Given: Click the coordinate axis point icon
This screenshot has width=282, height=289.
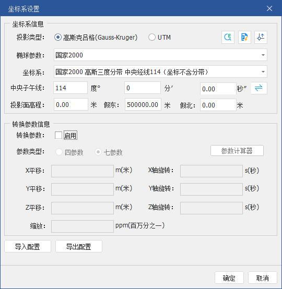Looking at the screenshot, I should 261,37.
